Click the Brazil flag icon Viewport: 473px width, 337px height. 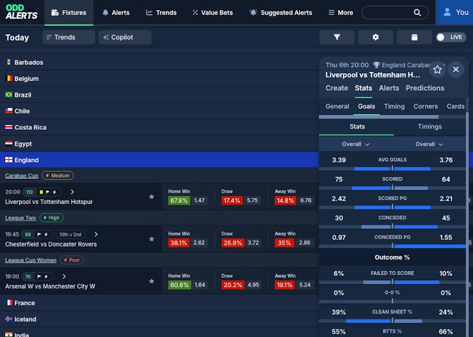click(9, 94)
